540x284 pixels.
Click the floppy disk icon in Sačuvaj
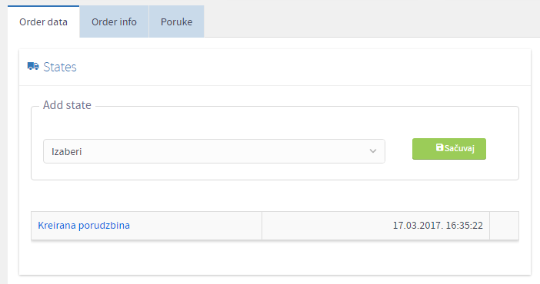(439, 147)
